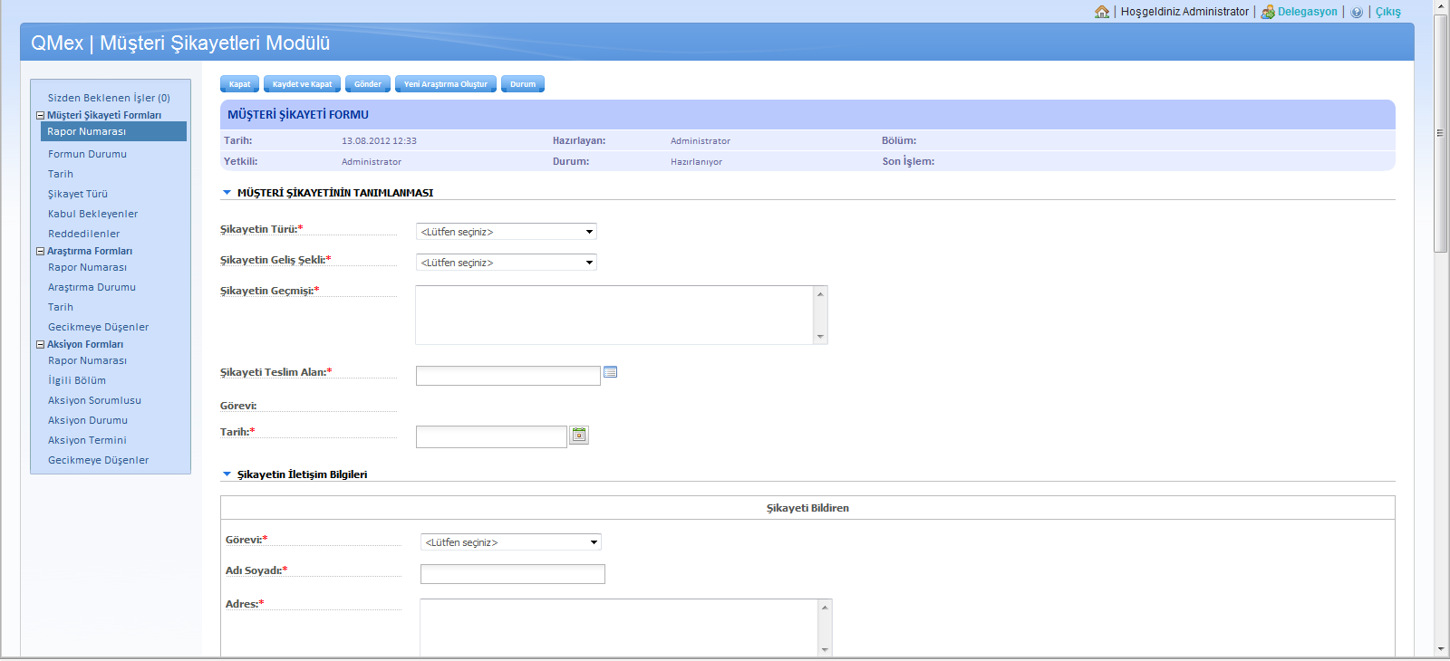Click Yeni Araştırma Oluştur button
This screenshot has width=1450, height=661.
click(446, 84)
